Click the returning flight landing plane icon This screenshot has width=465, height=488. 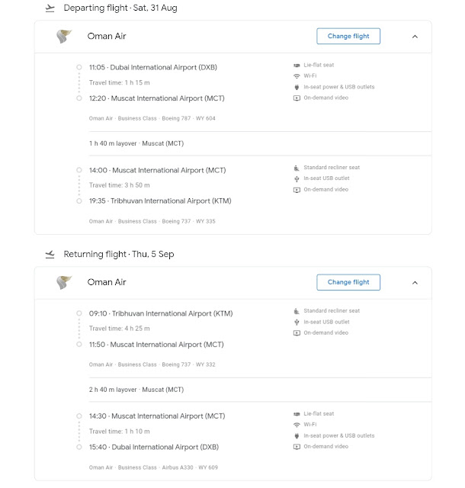(x=50, y=254)
